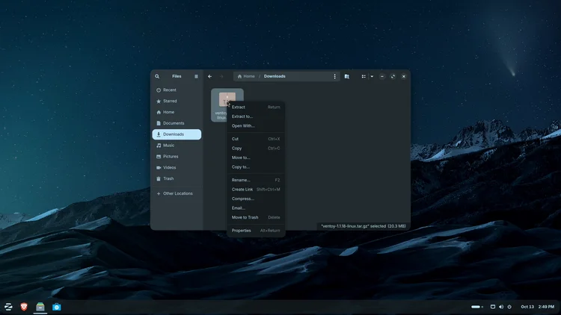Open the path bar three-dot menu
This screenshot has width=561, height=315.
point(335,76)
